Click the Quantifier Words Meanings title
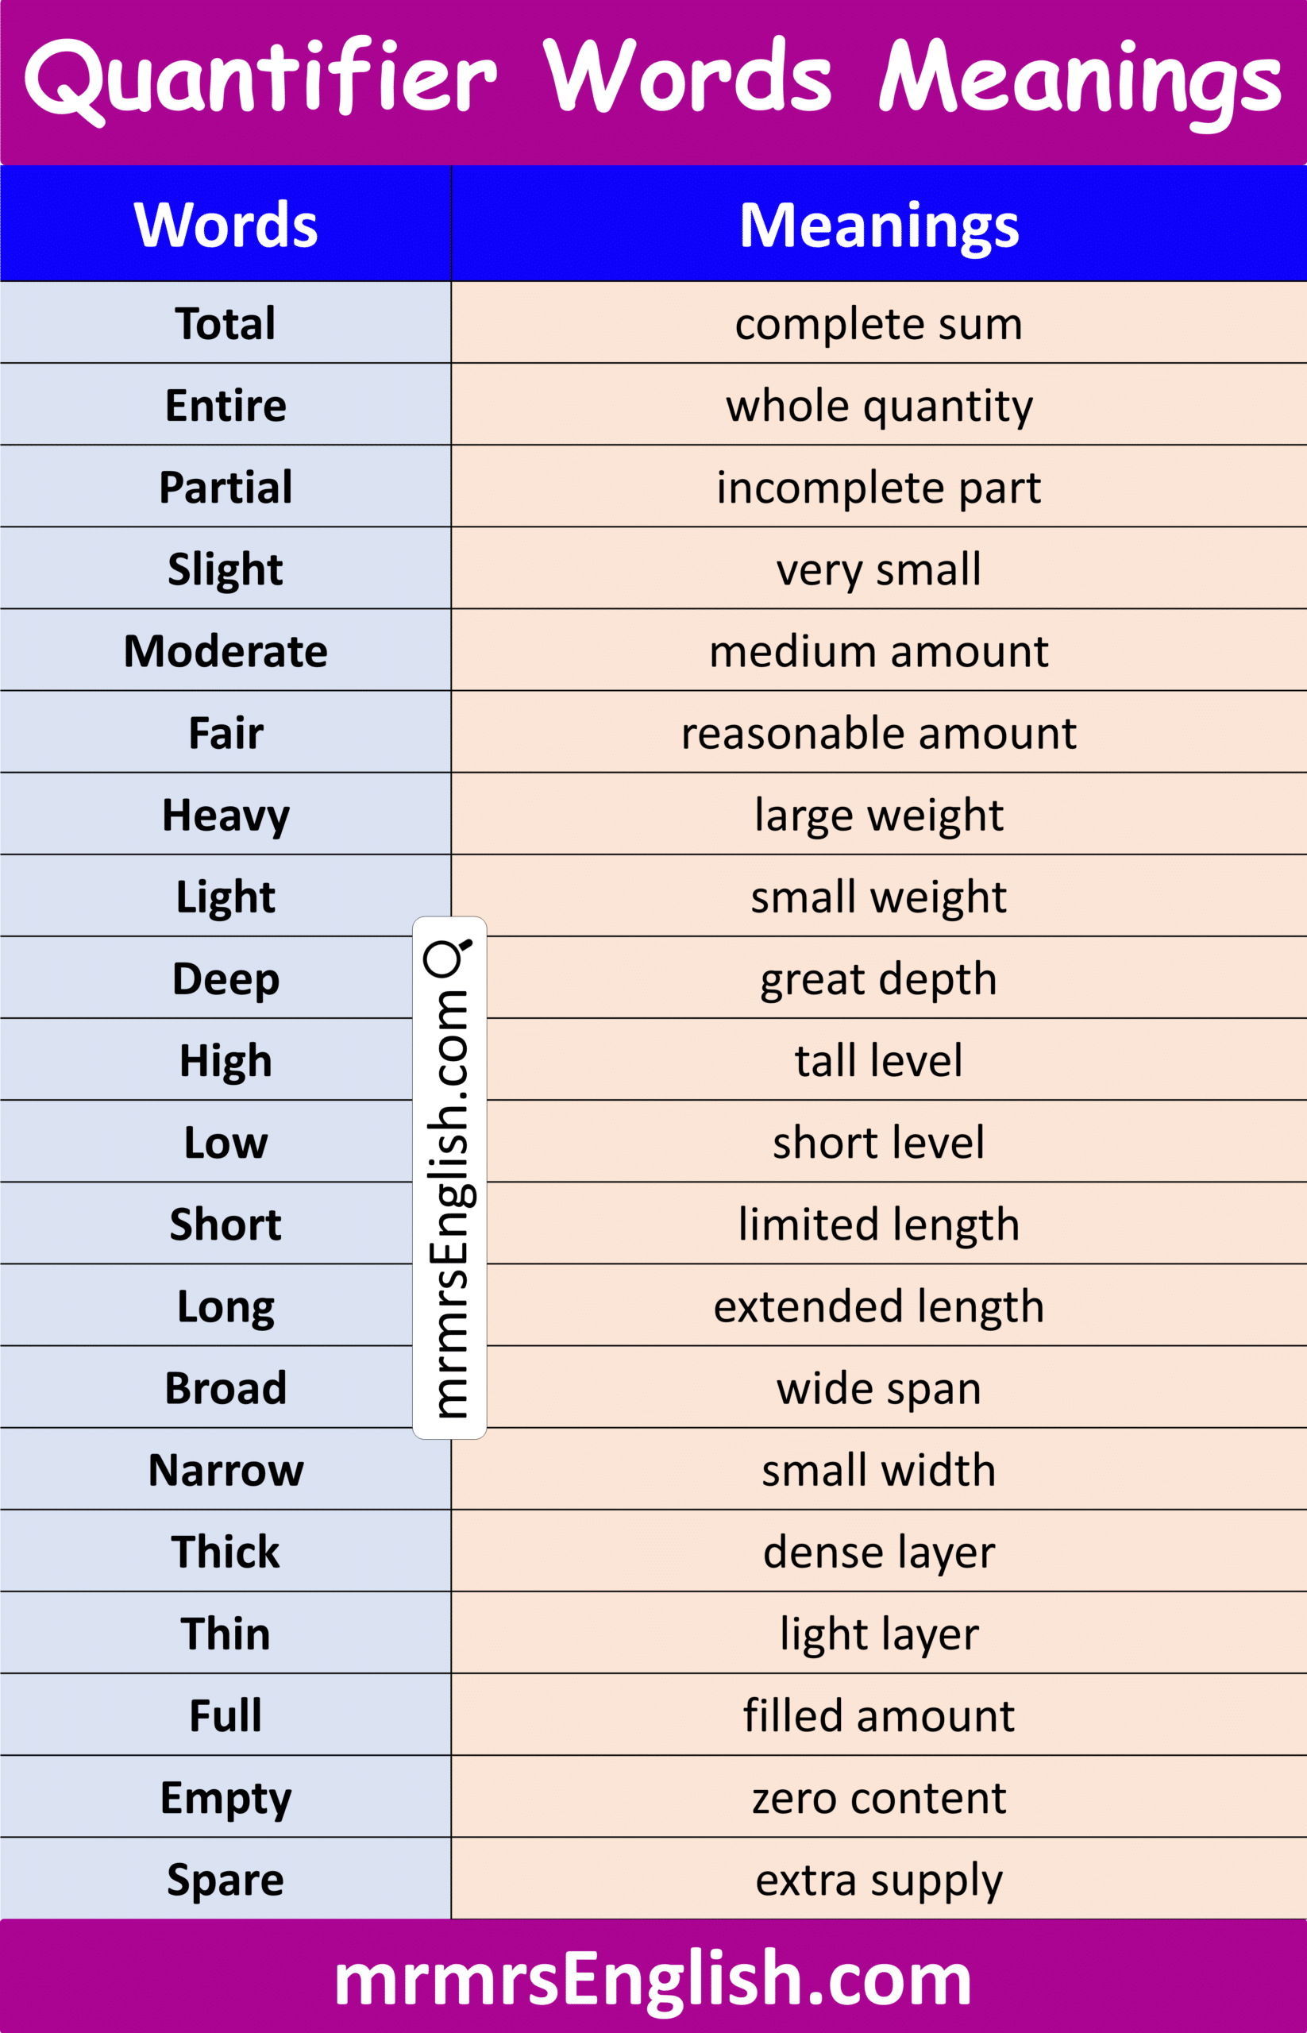The width and height of the screenshot is (1307, 2033). point(653,78)
